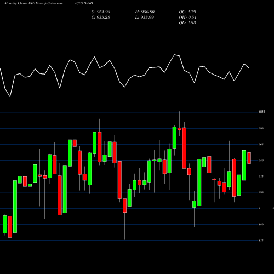Click the 'Monthly Charts IND MunafaSutra.com' title
The image size is (274, 274).
click(33, 3)
